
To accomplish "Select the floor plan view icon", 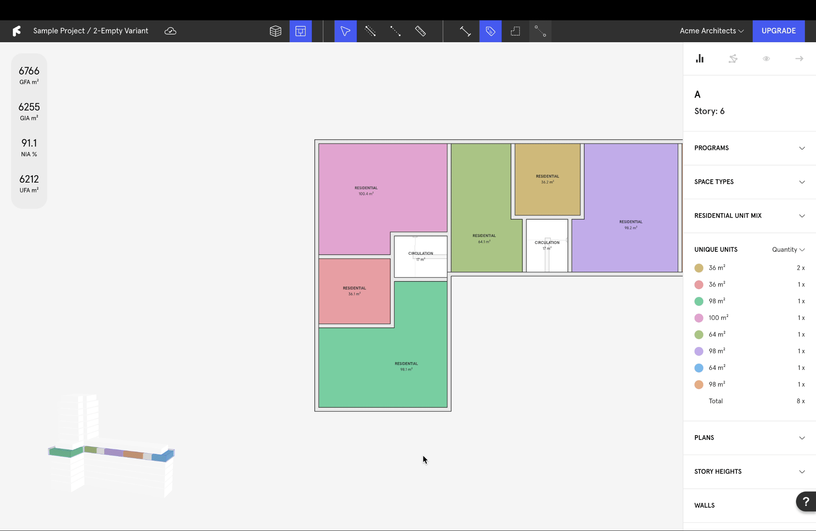I will 300,31.
